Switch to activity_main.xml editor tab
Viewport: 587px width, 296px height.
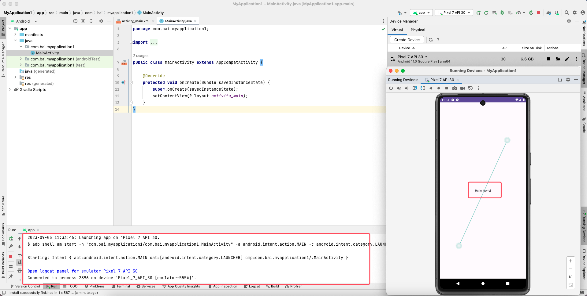(136, 21)
